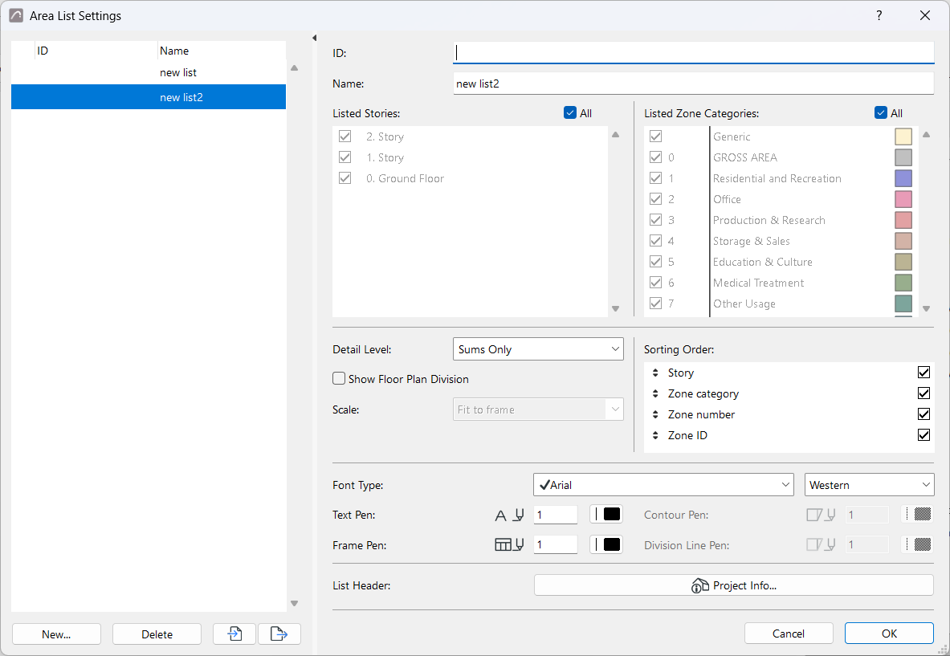Click the ID column header
950x656 pixels.
(x=96, y=51)
